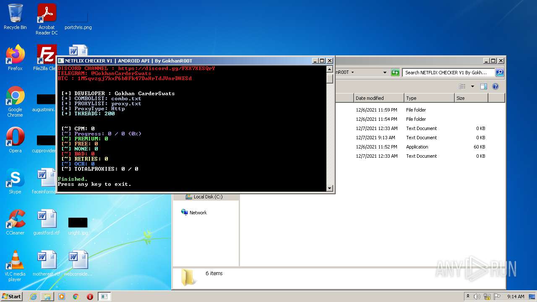Open Chrome from the taskbar
Viewport: 537px width, 302px height.
click(x=76, y=297)
